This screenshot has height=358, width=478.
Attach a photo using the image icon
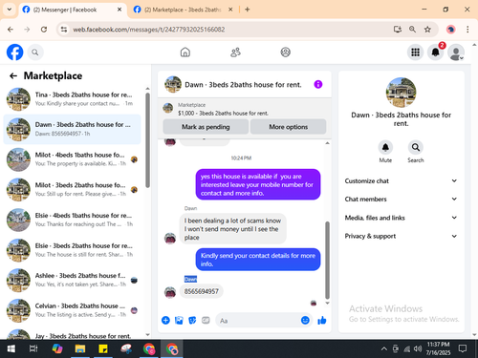[179, 320]
